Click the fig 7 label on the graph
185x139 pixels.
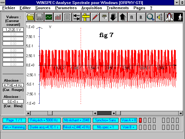106,35
